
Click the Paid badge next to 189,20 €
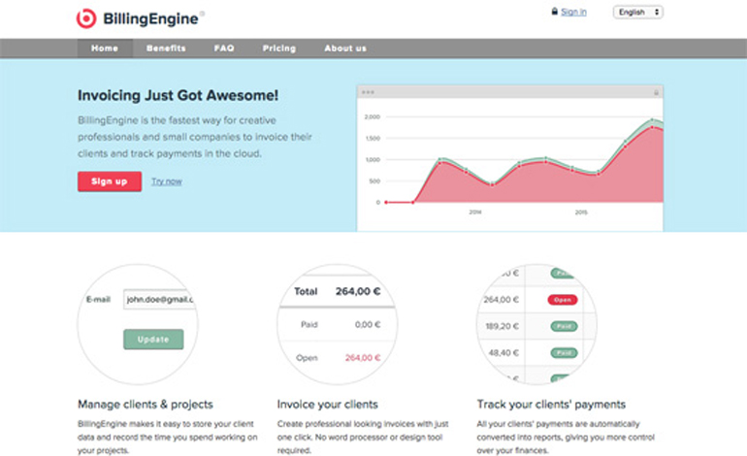564,326
